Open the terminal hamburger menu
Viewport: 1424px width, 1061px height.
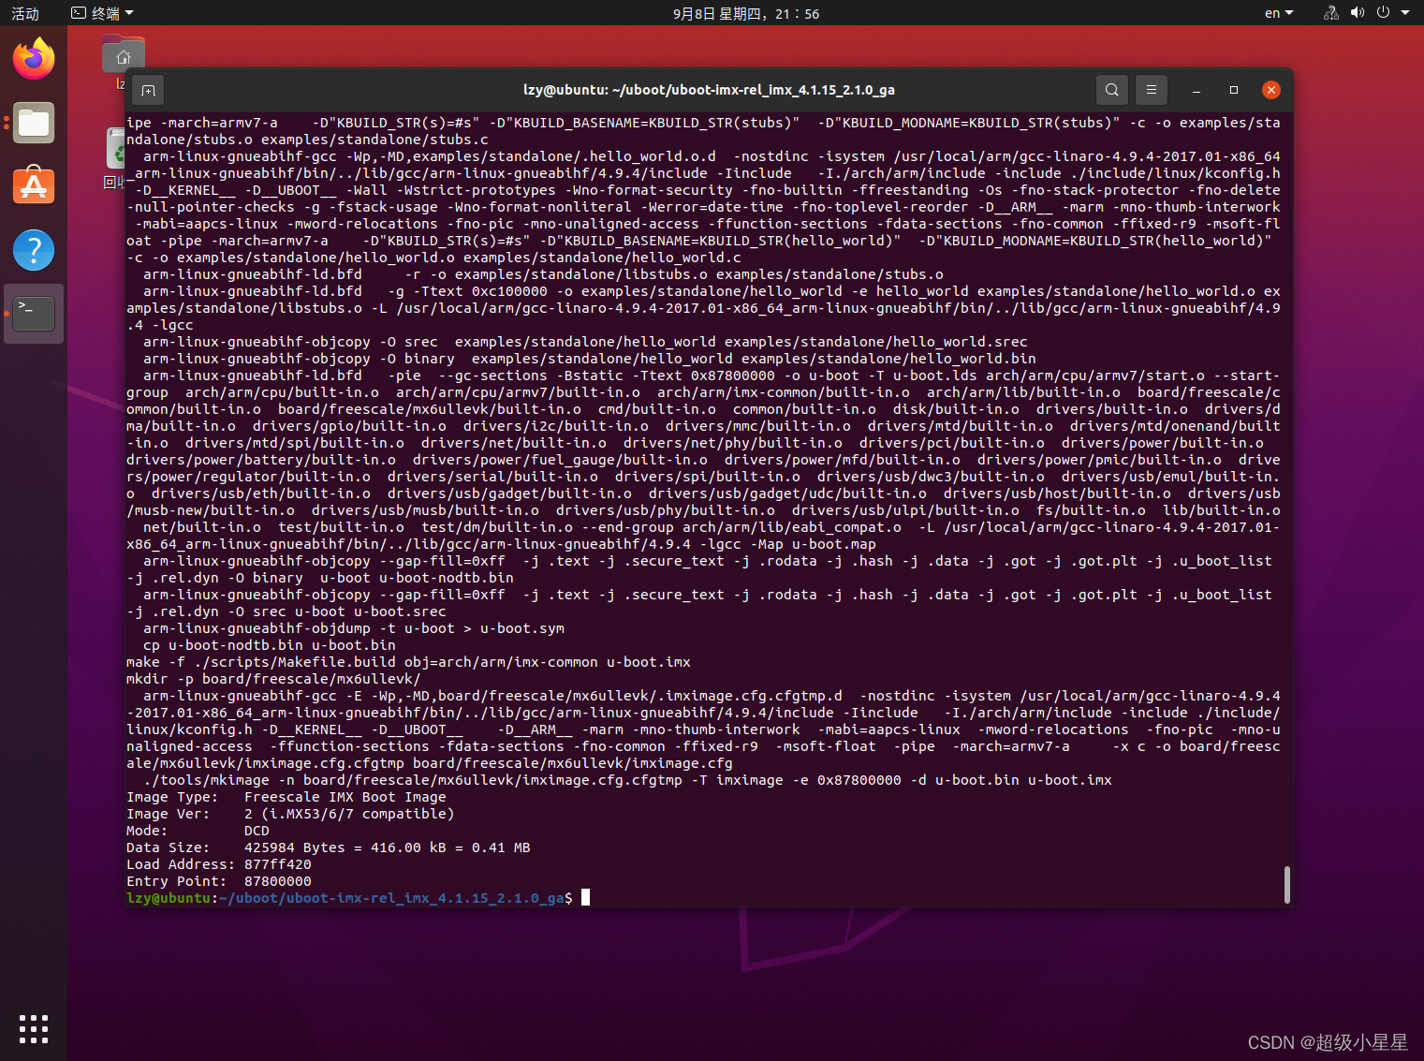tap(1151, 90)
